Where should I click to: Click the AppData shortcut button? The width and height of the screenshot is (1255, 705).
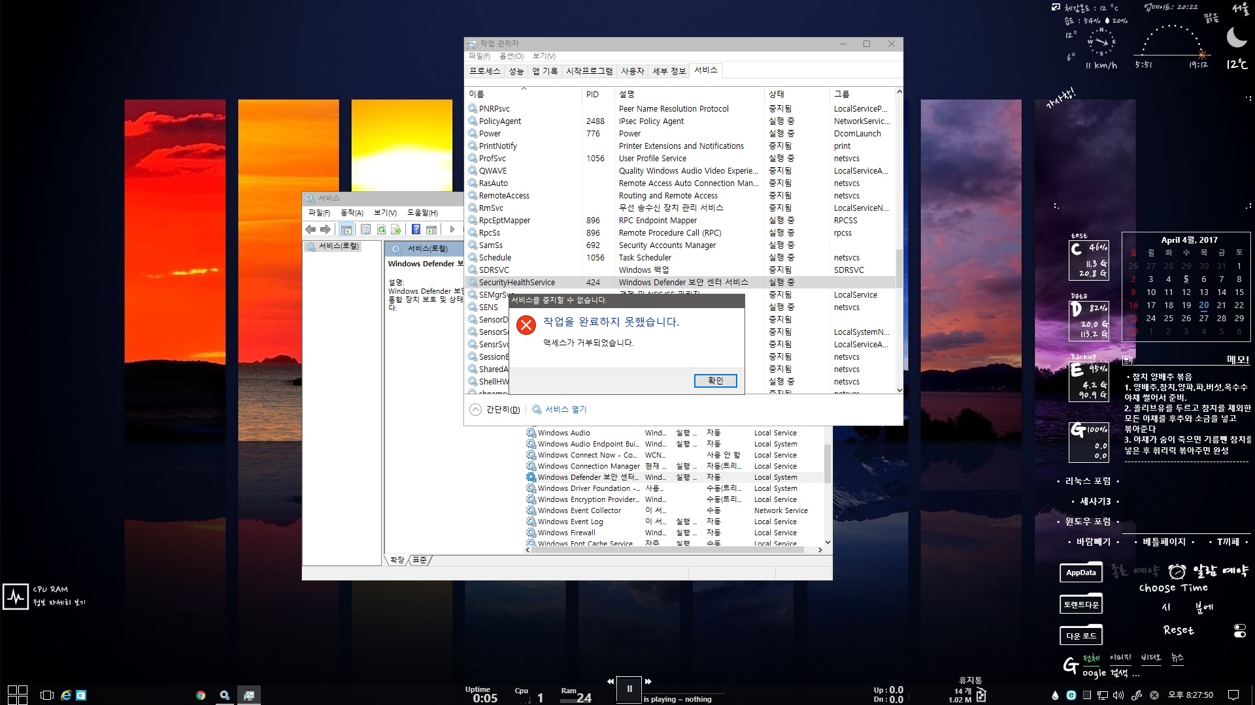[1081, 572]
